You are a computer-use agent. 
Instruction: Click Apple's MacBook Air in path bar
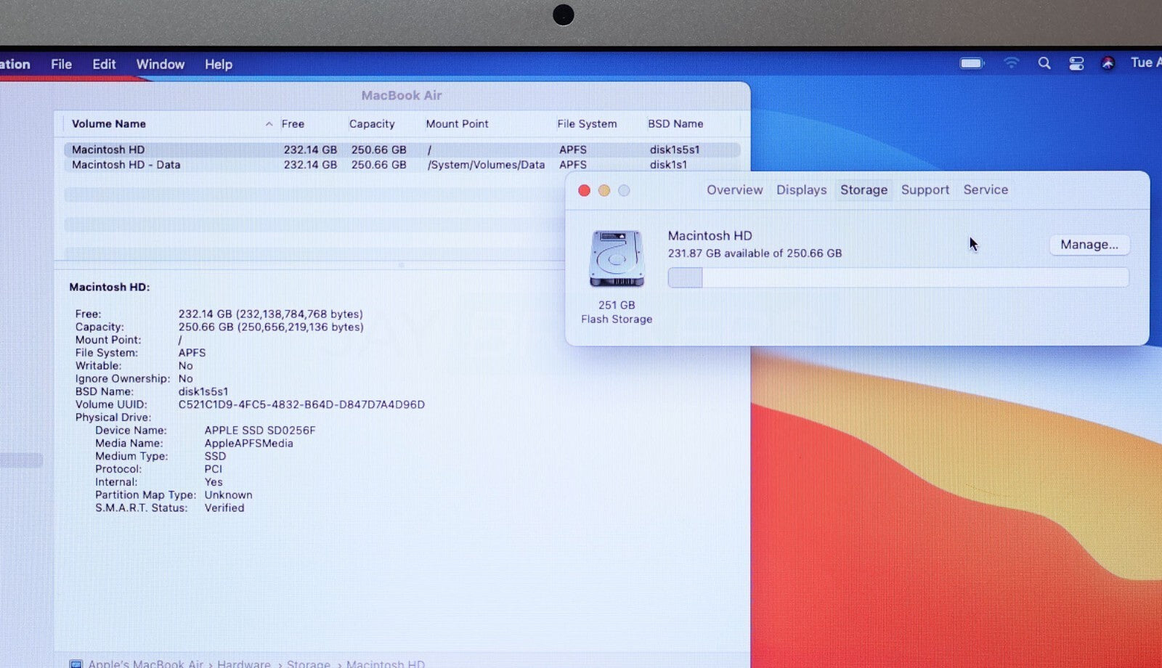click(145, 664)
